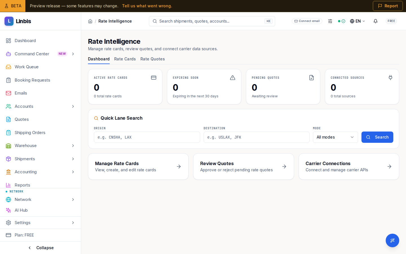Expand the Command Center submenu chevron

[x=73, y=54]
